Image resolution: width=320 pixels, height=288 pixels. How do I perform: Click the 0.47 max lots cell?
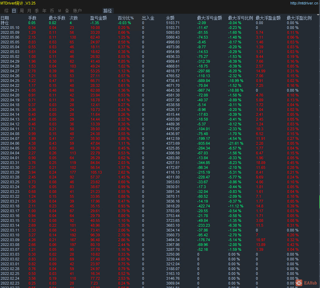pyautogui.click(x=53, y=81)
